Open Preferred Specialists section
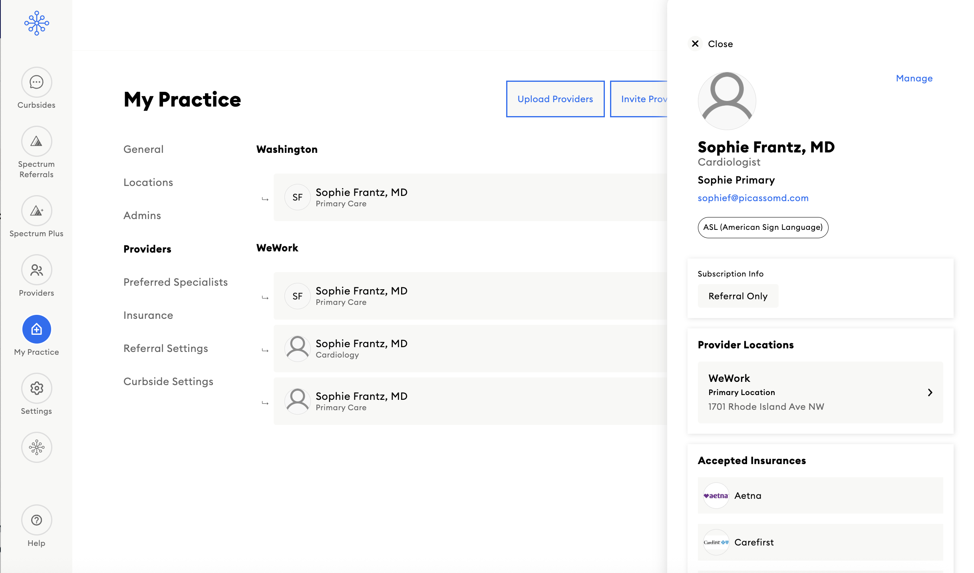The height and width of the screenshot is (573, 974). click(175, 282)
